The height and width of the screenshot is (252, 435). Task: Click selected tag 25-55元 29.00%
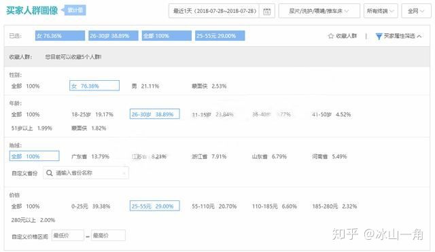[220, 36]
